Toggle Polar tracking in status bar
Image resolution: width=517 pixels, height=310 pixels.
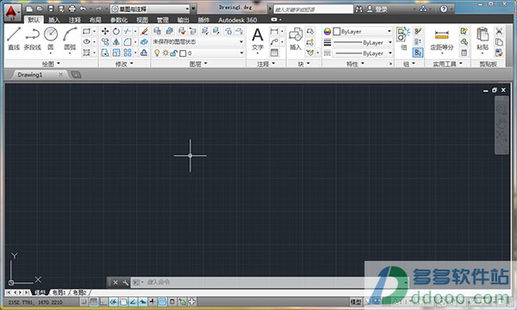pyautogui.click(x=113, y=301)
